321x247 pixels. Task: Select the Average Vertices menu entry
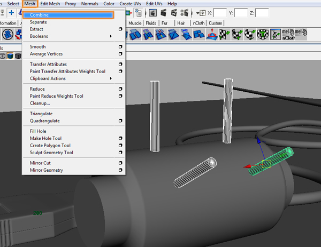(x=46, y=54)
